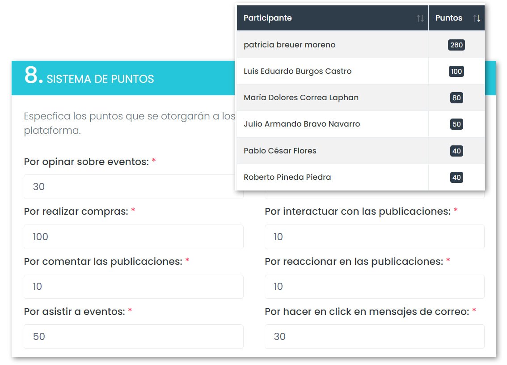Click Roberto Pineda Piedra's 40 points badge
The width and height of the screenshot is (507, 365).
click(x=456, y=178)
